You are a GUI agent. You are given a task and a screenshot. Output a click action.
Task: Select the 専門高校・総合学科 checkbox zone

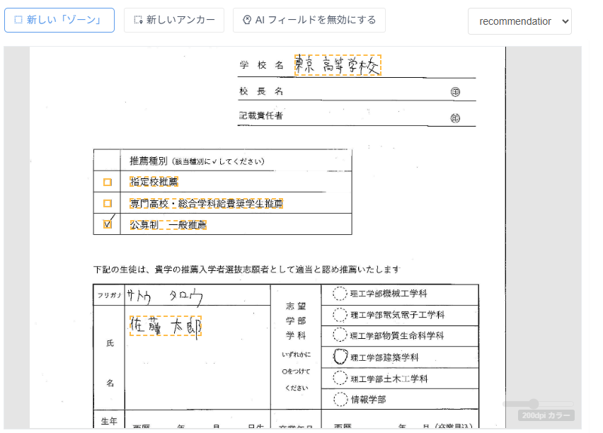point(108,203)
